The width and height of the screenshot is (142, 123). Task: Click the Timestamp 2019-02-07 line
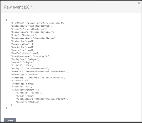coord(38,78)
